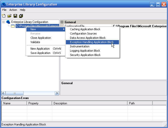Click the New Application toolbar icon
The height and width of the screenshot is (128, 168).
pyautogui.click(x=4, y=16)
